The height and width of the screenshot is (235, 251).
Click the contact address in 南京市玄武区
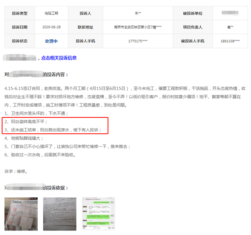pyautogui.click(x=138, y=27)
